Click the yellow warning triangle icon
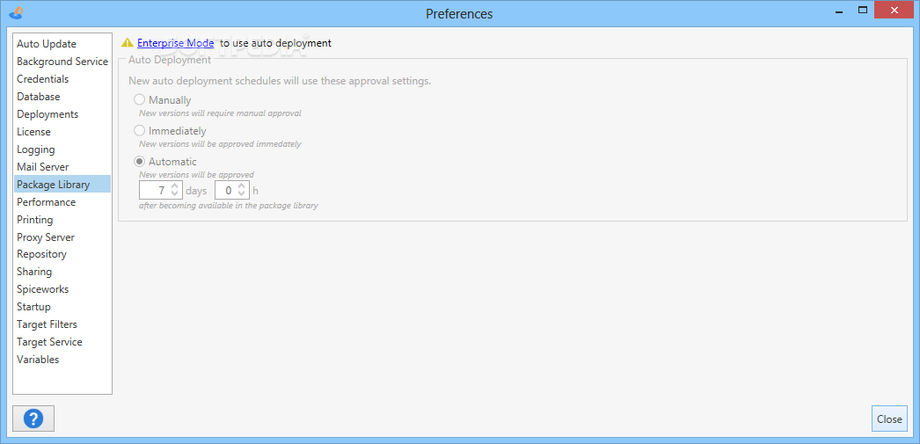 pos(128,43)
